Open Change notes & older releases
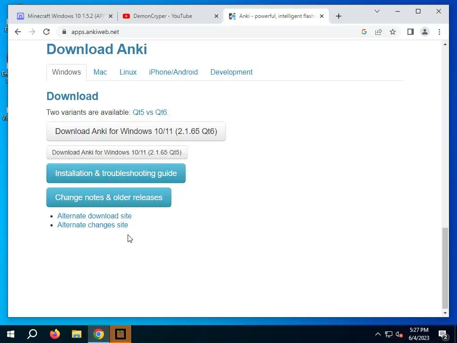Screen dimensions: 457x343 109,197
